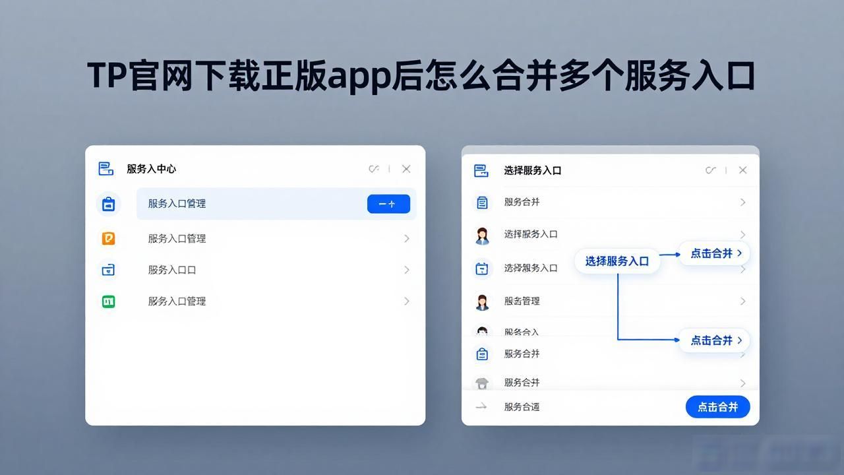Close the 服务入中心 panel
The height and width of the screenshot is (475, 844).
(x=406, y=169)
